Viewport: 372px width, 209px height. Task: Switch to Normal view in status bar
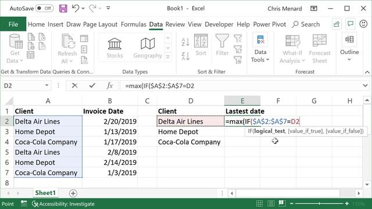pos(260,204)
